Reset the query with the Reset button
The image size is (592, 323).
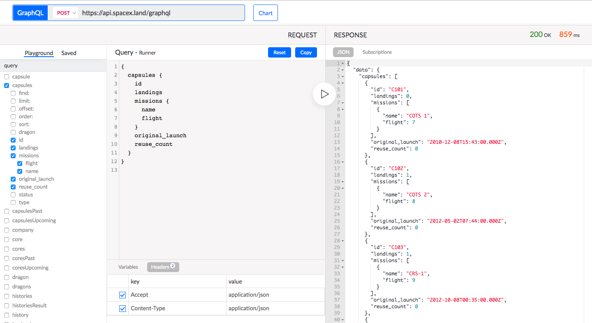(279, 52)
